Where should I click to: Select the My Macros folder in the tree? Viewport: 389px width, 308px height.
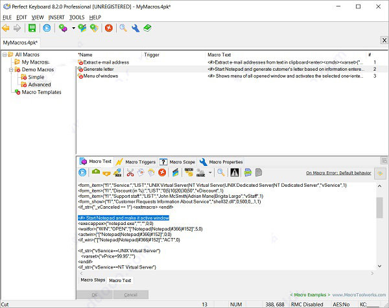tap(32, 62)
